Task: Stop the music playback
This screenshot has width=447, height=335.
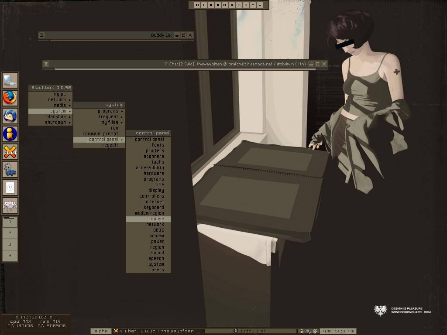Action: 218,5
